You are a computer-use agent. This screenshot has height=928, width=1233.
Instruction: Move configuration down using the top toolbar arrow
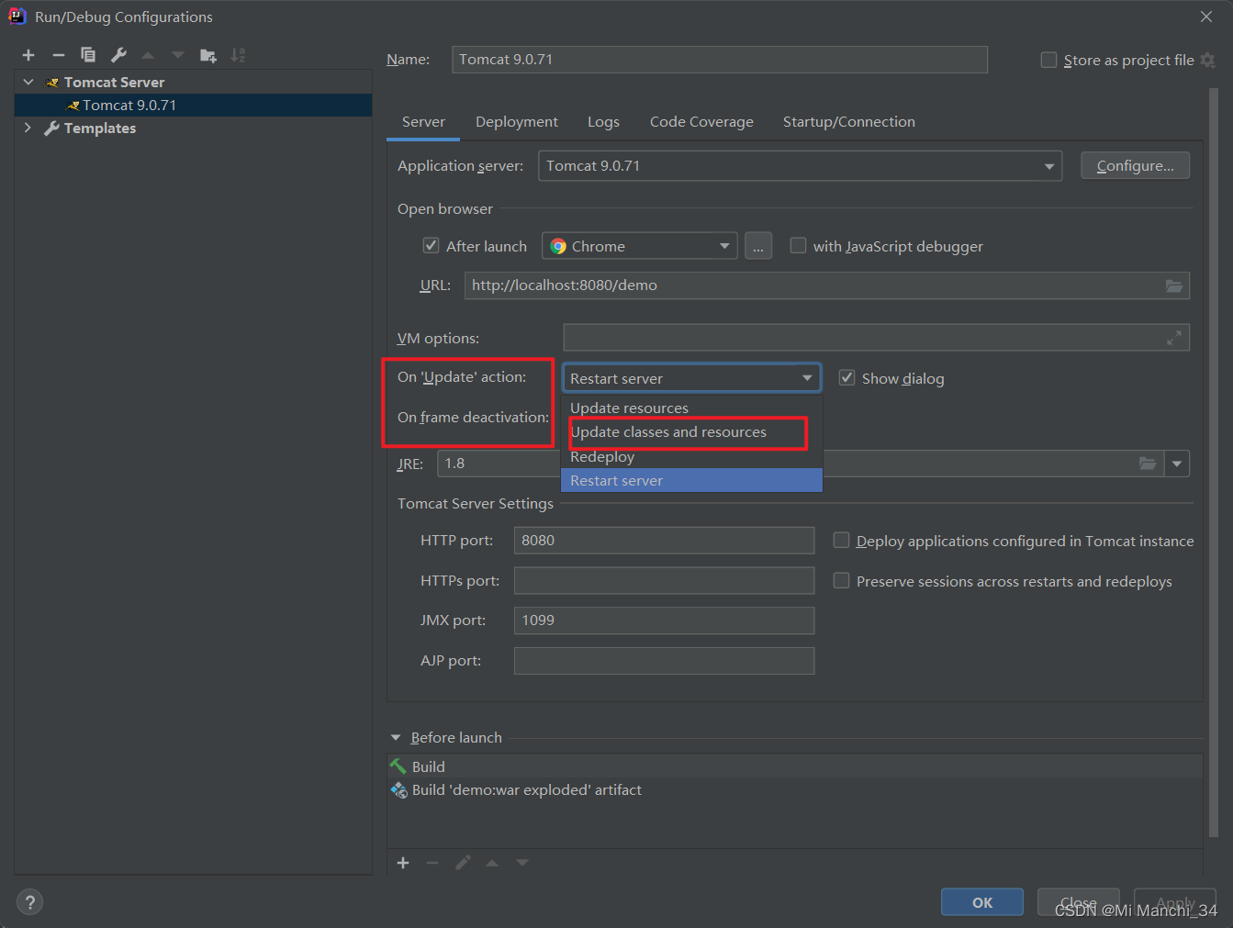tap(178, 55)
